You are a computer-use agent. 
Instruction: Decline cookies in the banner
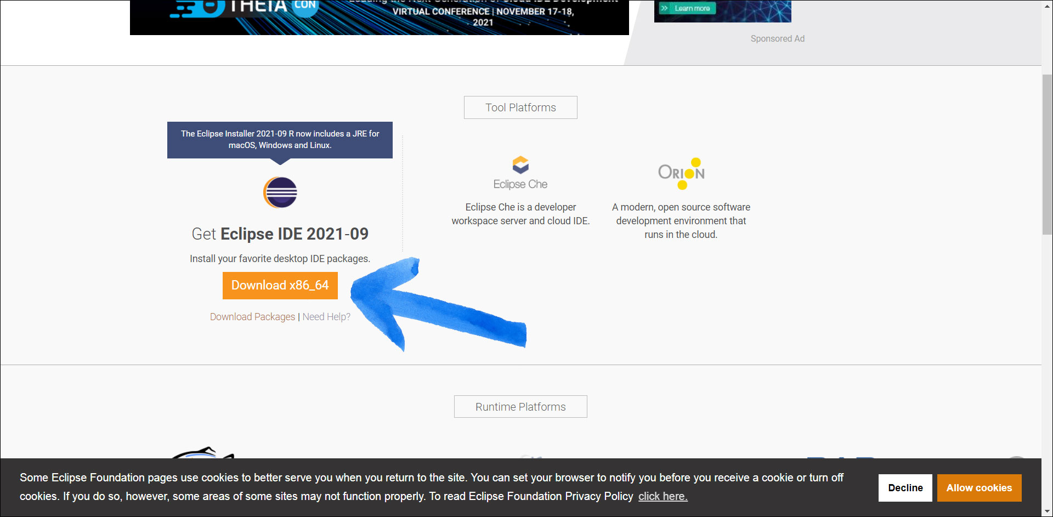(x=905, y=488)
